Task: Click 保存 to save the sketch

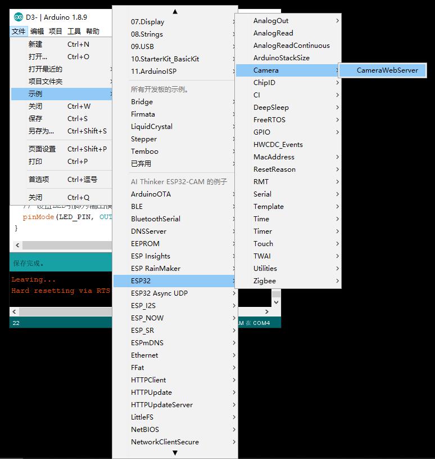Action: 61,119
